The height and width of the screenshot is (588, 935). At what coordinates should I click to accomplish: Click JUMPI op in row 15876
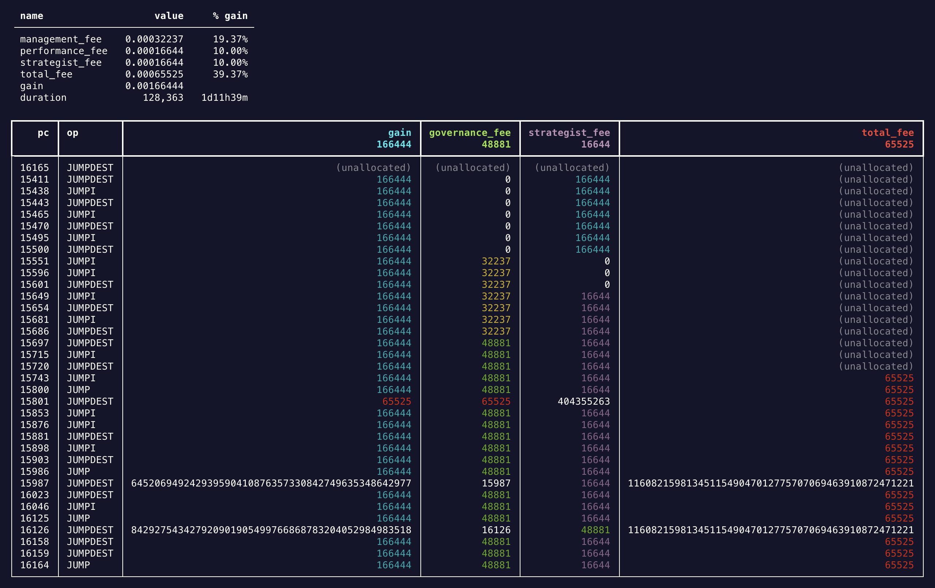[x=81, y=425]
